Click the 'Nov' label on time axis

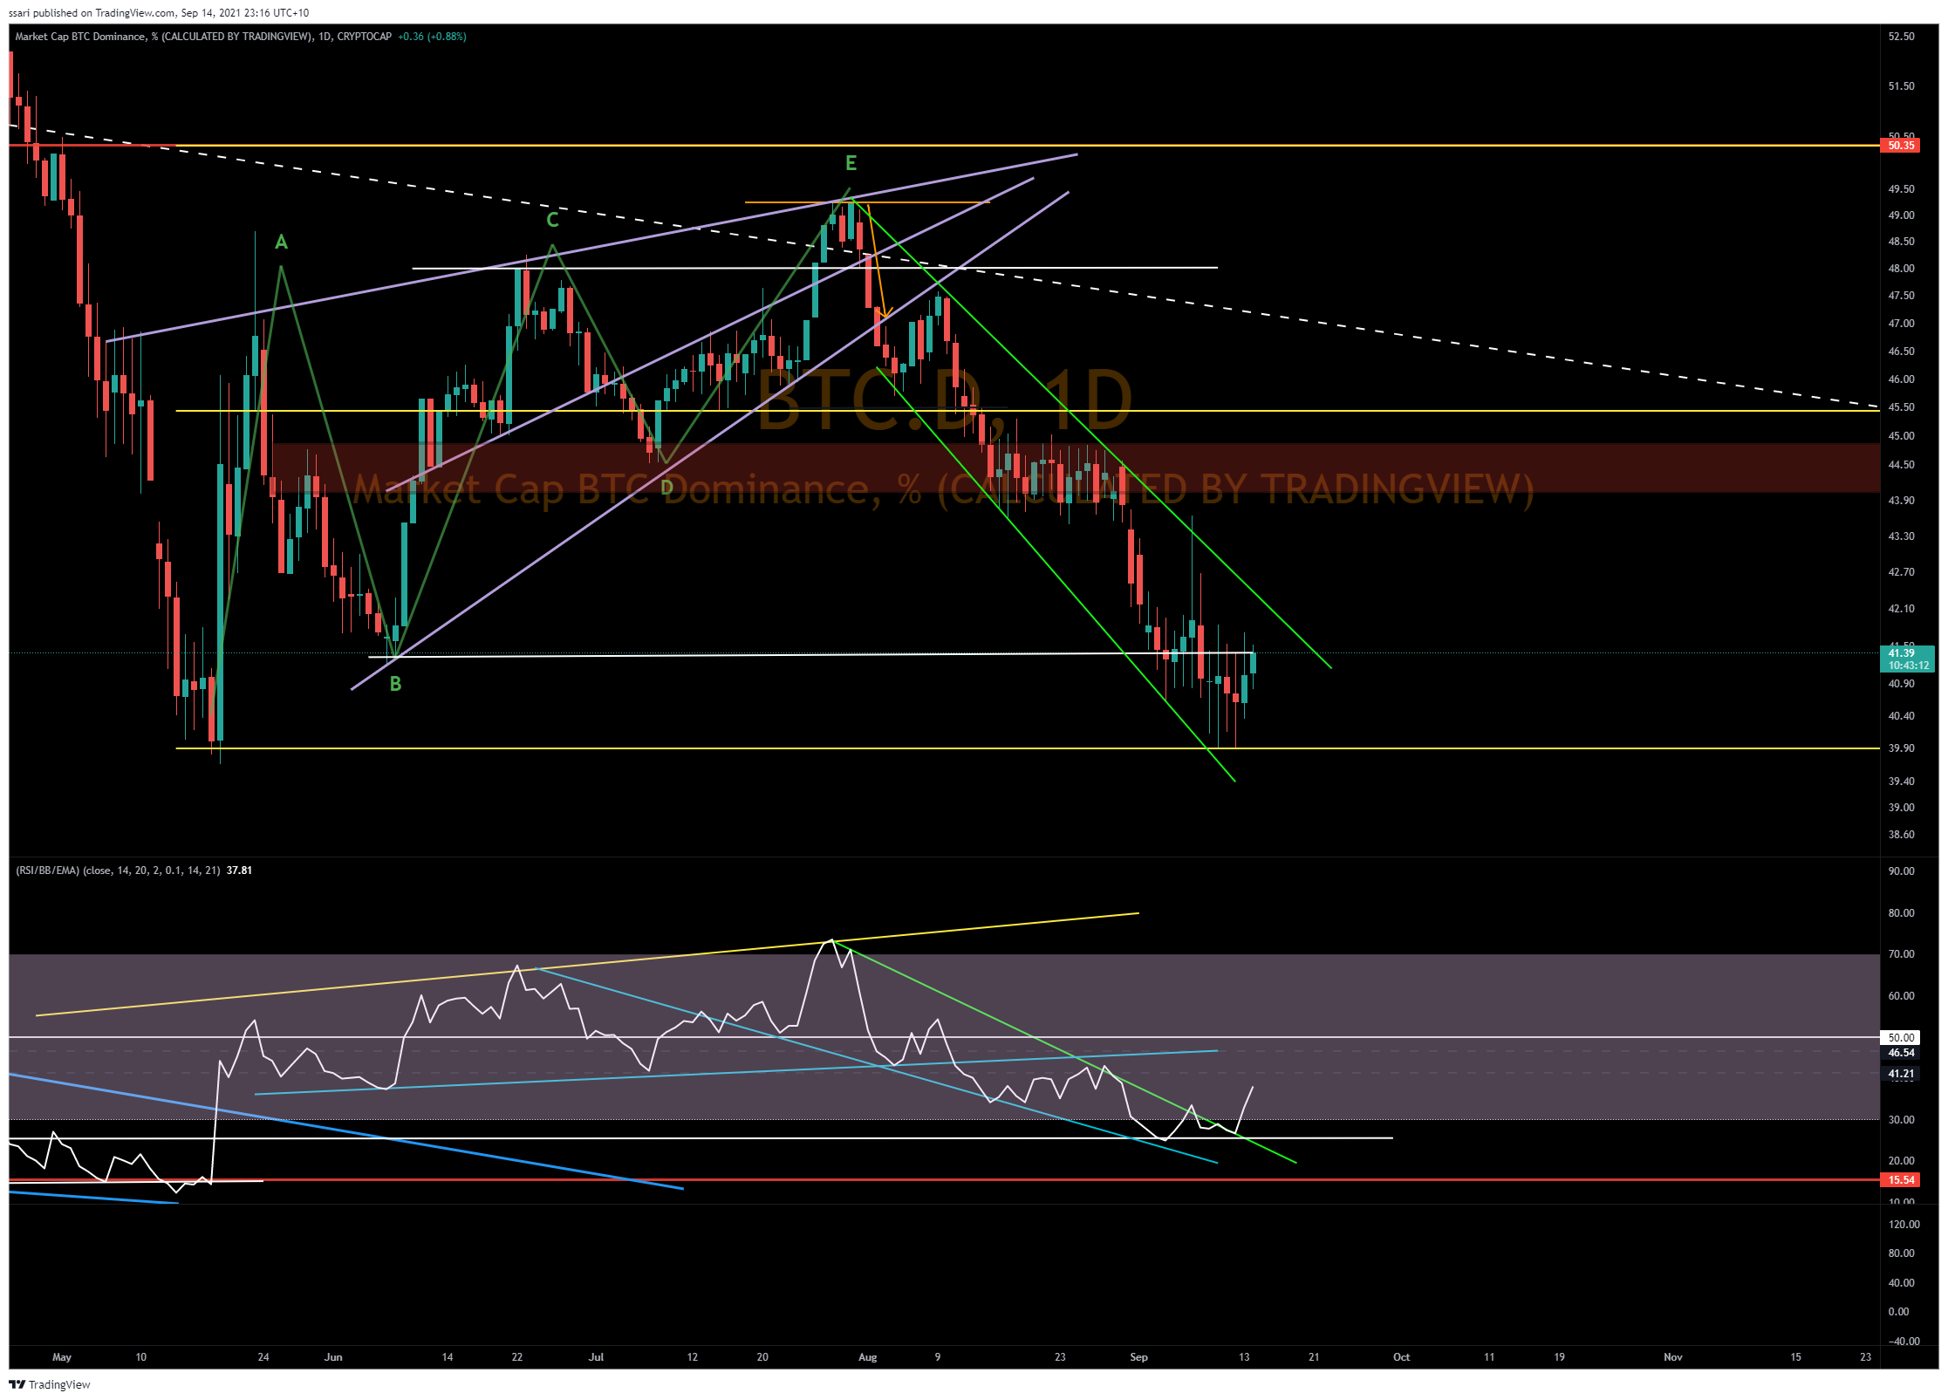coord(1672,1357)
